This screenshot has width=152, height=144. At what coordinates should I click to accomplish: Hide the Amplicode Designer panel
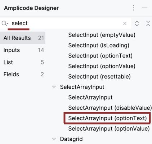[145, 8]
